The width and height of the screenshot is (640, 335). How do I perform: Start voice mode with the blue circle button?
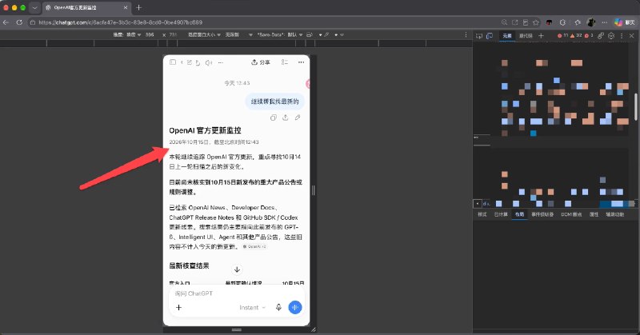tap(295, 307)
